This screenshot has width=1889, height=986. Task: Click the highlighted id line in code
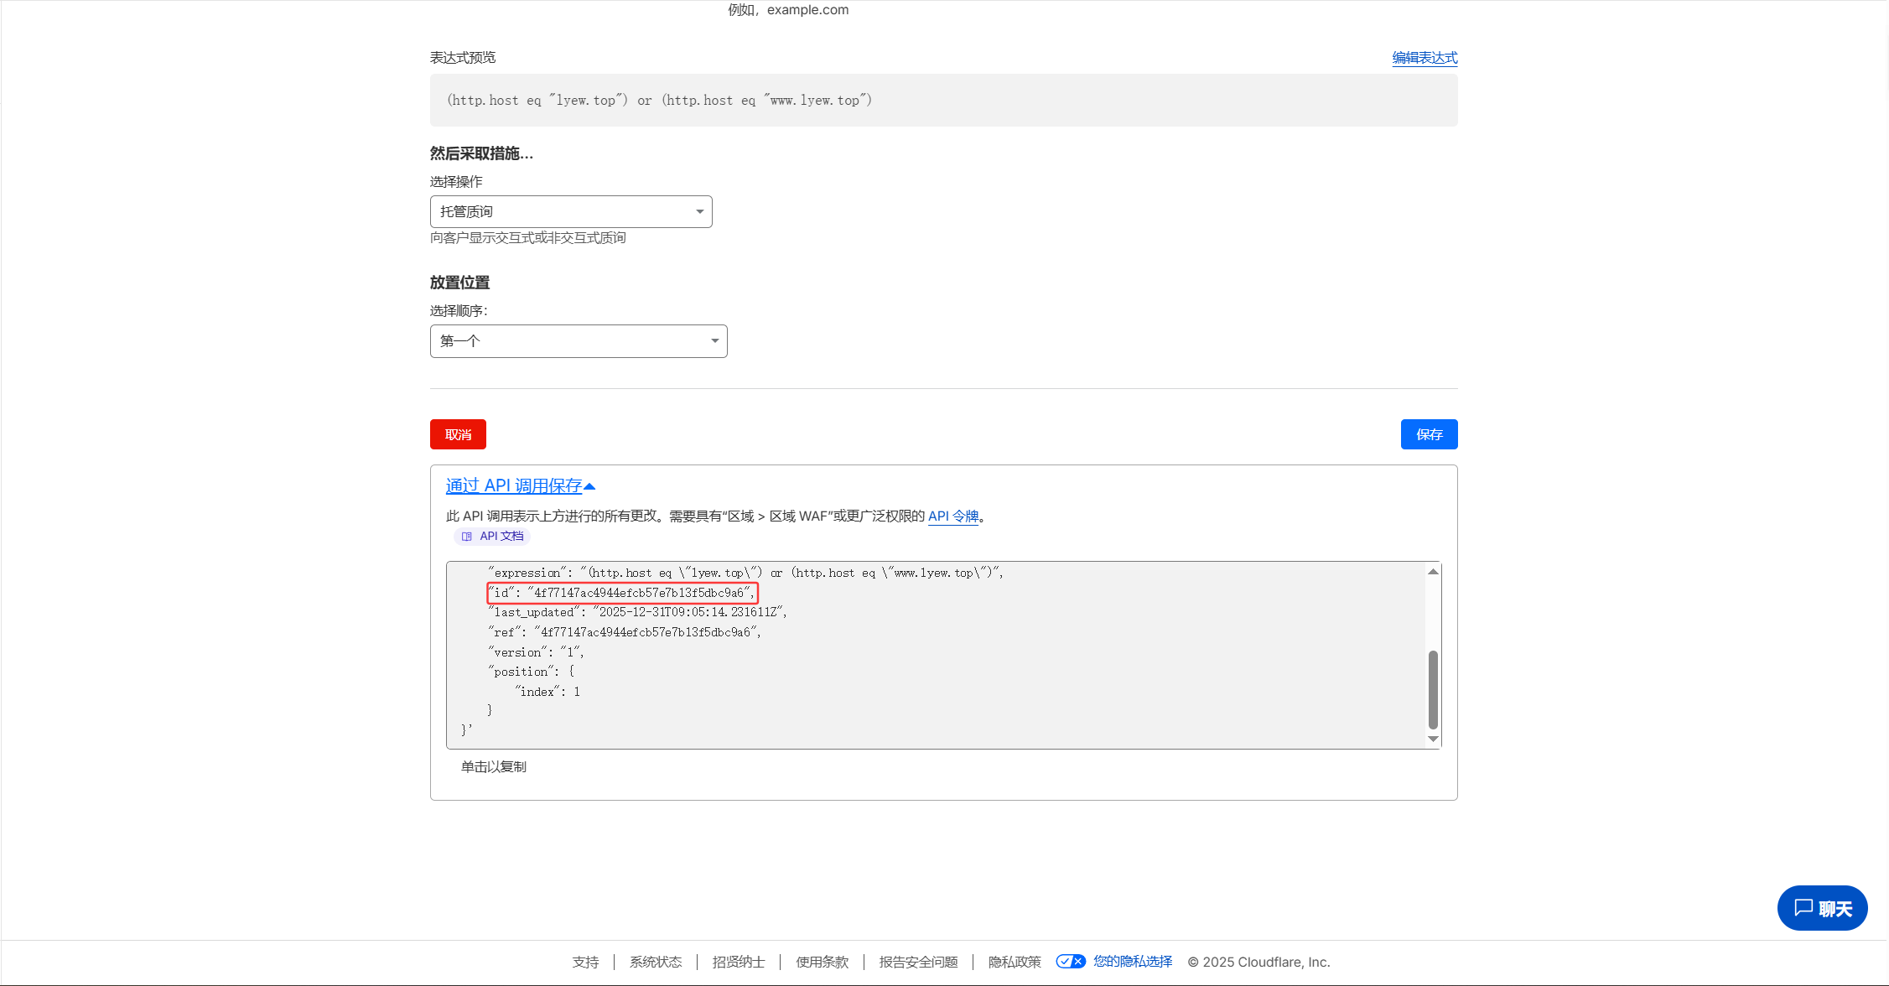click(x=622, y=593)
